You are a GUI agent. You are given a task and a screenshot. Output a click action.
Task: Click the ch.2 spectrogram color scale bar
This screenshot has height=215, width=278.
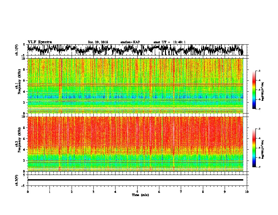(254, 148)
